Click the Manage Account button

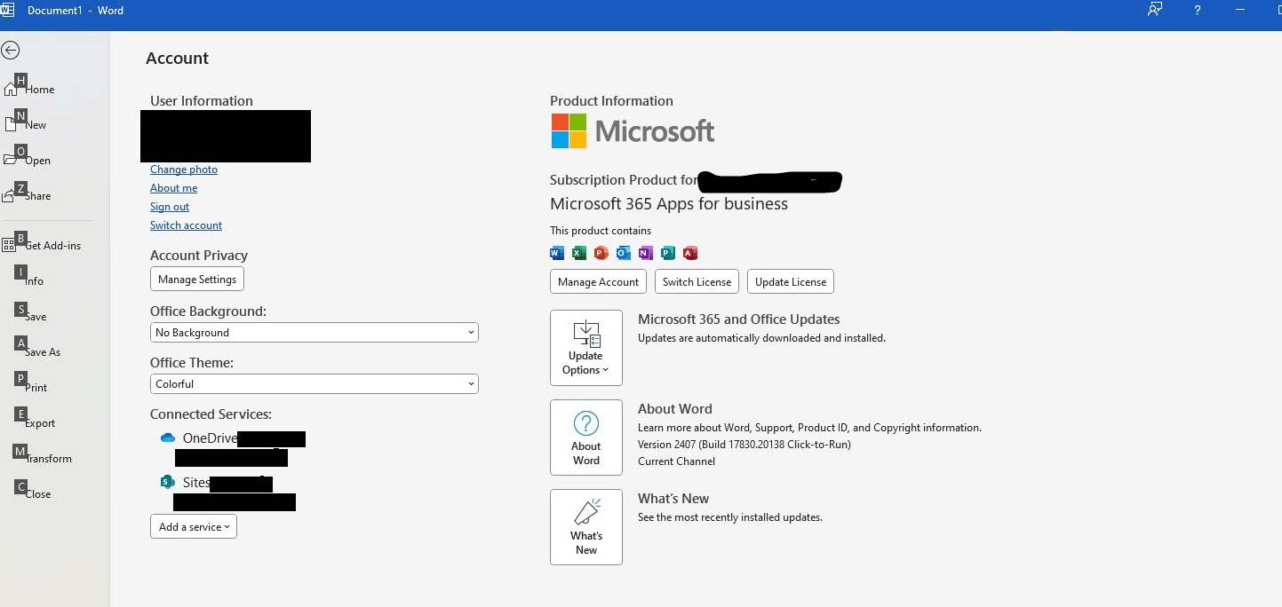tap(599, 282)
